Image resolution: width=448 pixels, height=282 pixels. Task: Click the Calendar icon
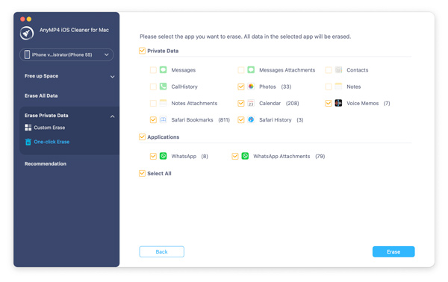(x=251, y=103)
